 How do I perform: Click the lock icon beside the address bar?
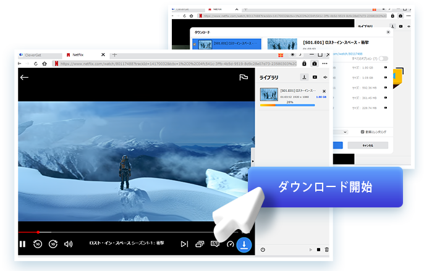tap(304, 64)
